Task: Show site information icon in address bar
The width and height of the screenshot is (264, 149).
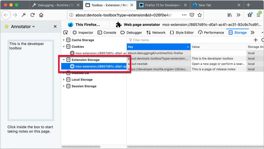Action: click(x=71, y=15)
